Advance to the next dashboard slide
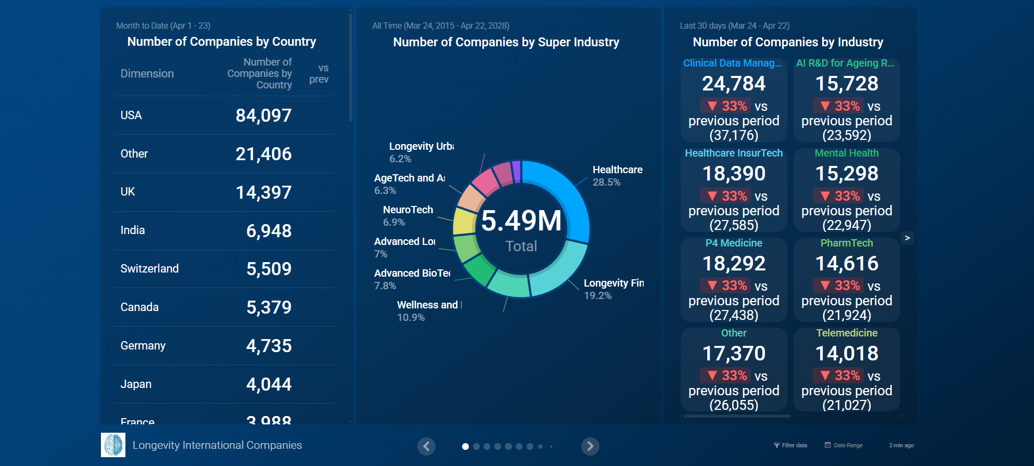Image resolution: width=1034 pixels, height=466 pixels. pos(590,446)
